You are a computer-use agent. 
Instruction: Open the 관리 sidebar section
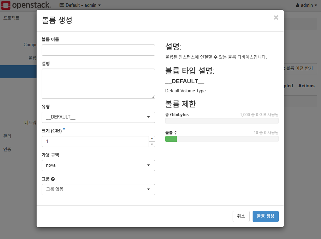point(7,136)
